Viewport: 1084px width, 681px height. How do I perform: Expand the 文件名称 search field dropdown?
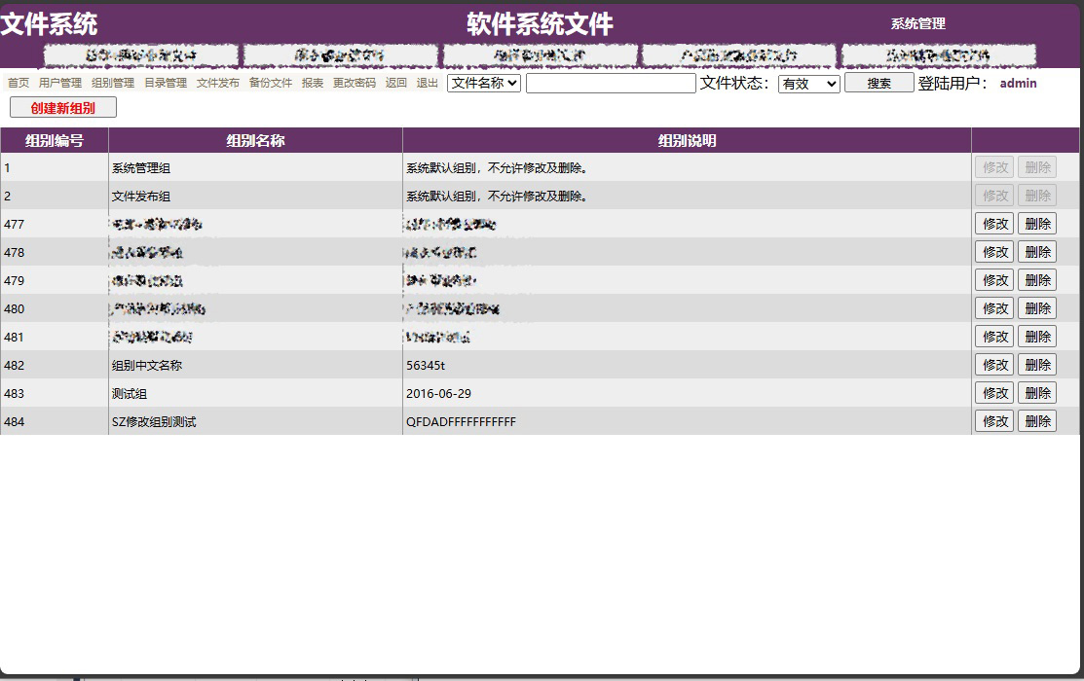coord(484,83)
